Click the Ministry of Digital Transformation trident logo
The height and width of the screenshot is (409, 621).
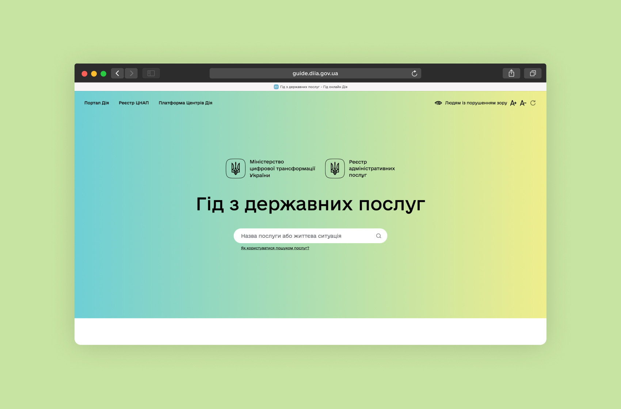(236, 168)
